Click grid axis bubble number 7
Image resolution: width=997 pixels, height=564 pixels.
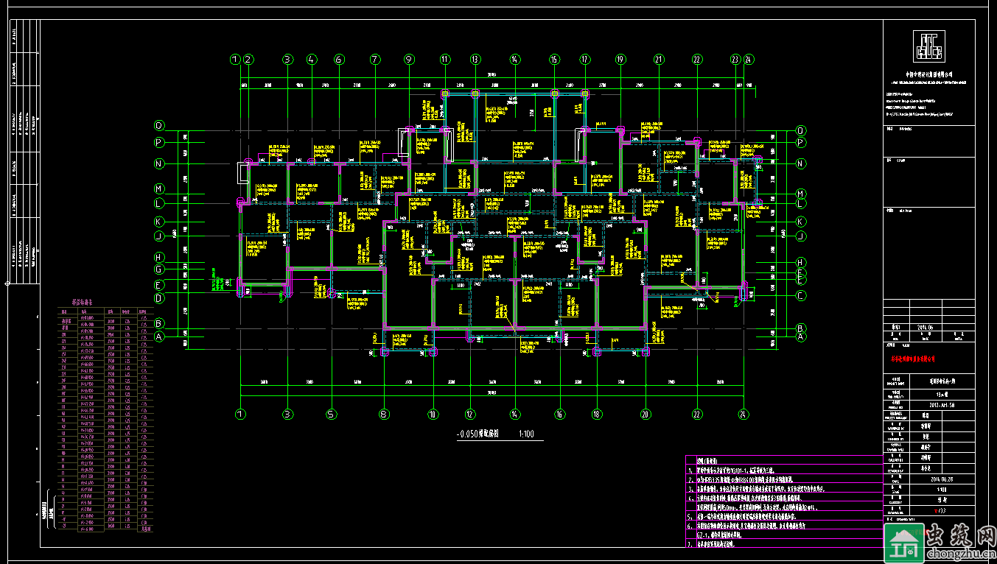[x=374, y=60]
